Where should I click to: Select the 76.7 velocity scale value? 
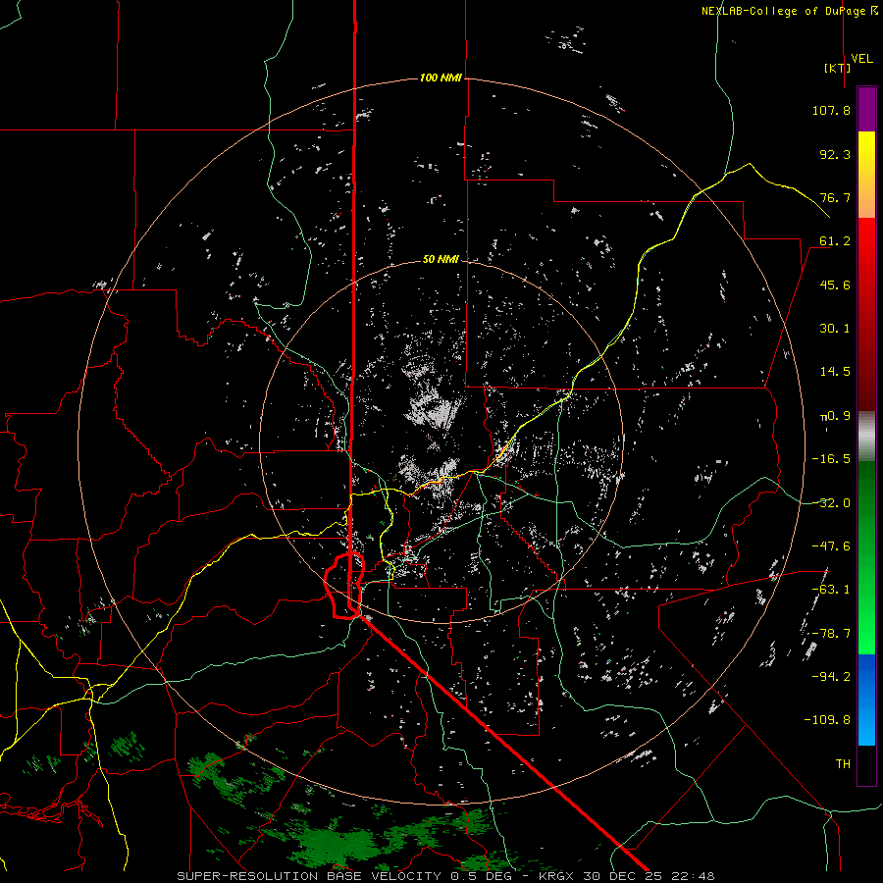click(835, 197)
